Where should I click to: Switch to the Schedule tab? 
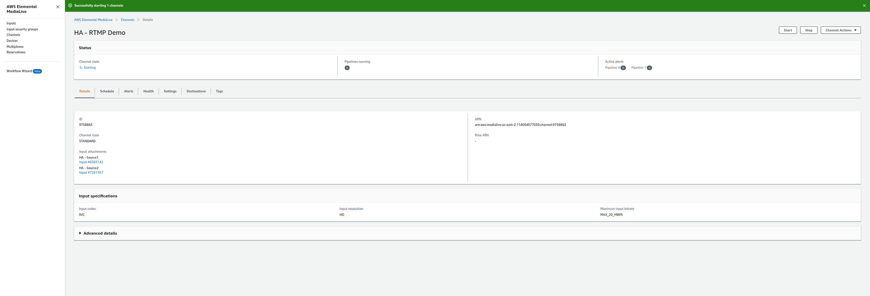click(x=107, y=91)
